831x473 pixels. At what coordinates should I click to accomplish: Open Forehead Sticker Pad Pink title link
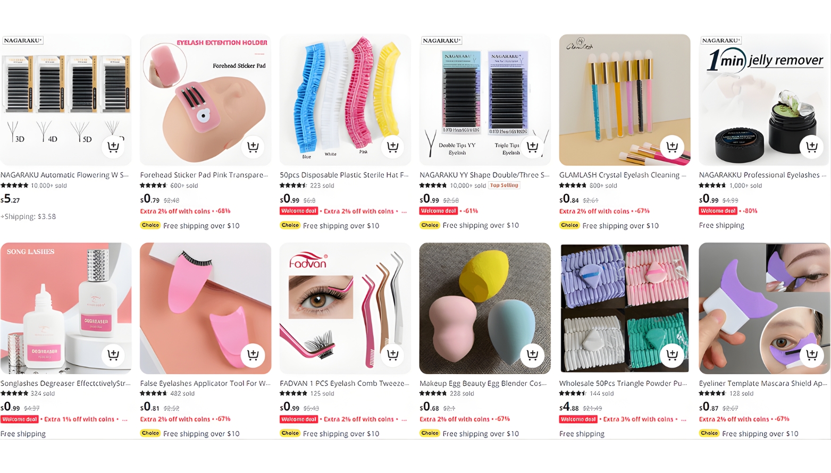tap(204, 175)
